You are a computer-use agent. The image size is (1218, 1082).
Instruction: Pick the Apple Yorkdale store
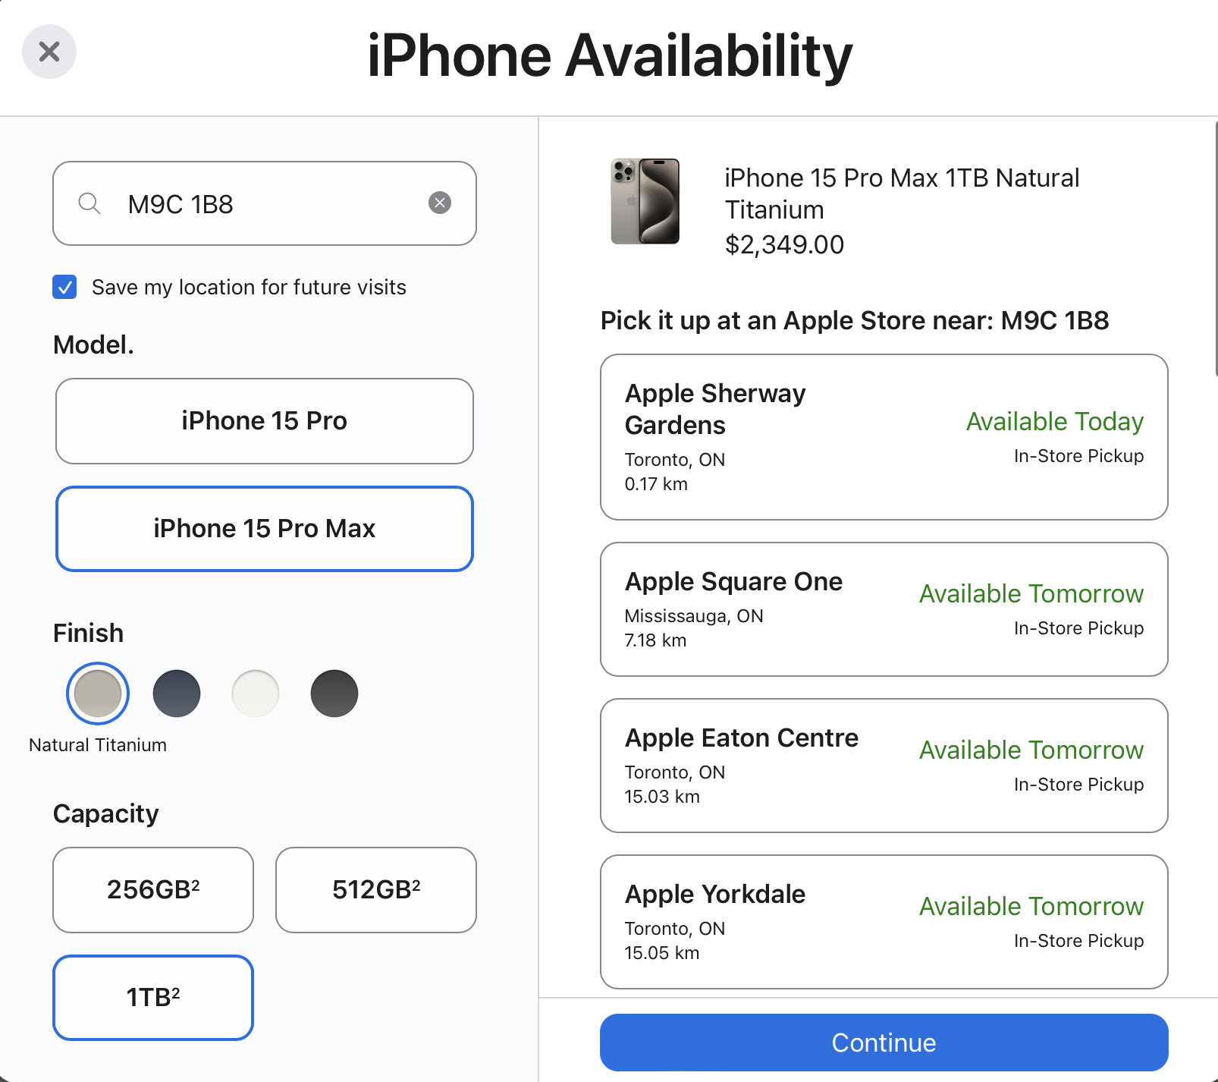pyautogui.click(x=884, y=922)
